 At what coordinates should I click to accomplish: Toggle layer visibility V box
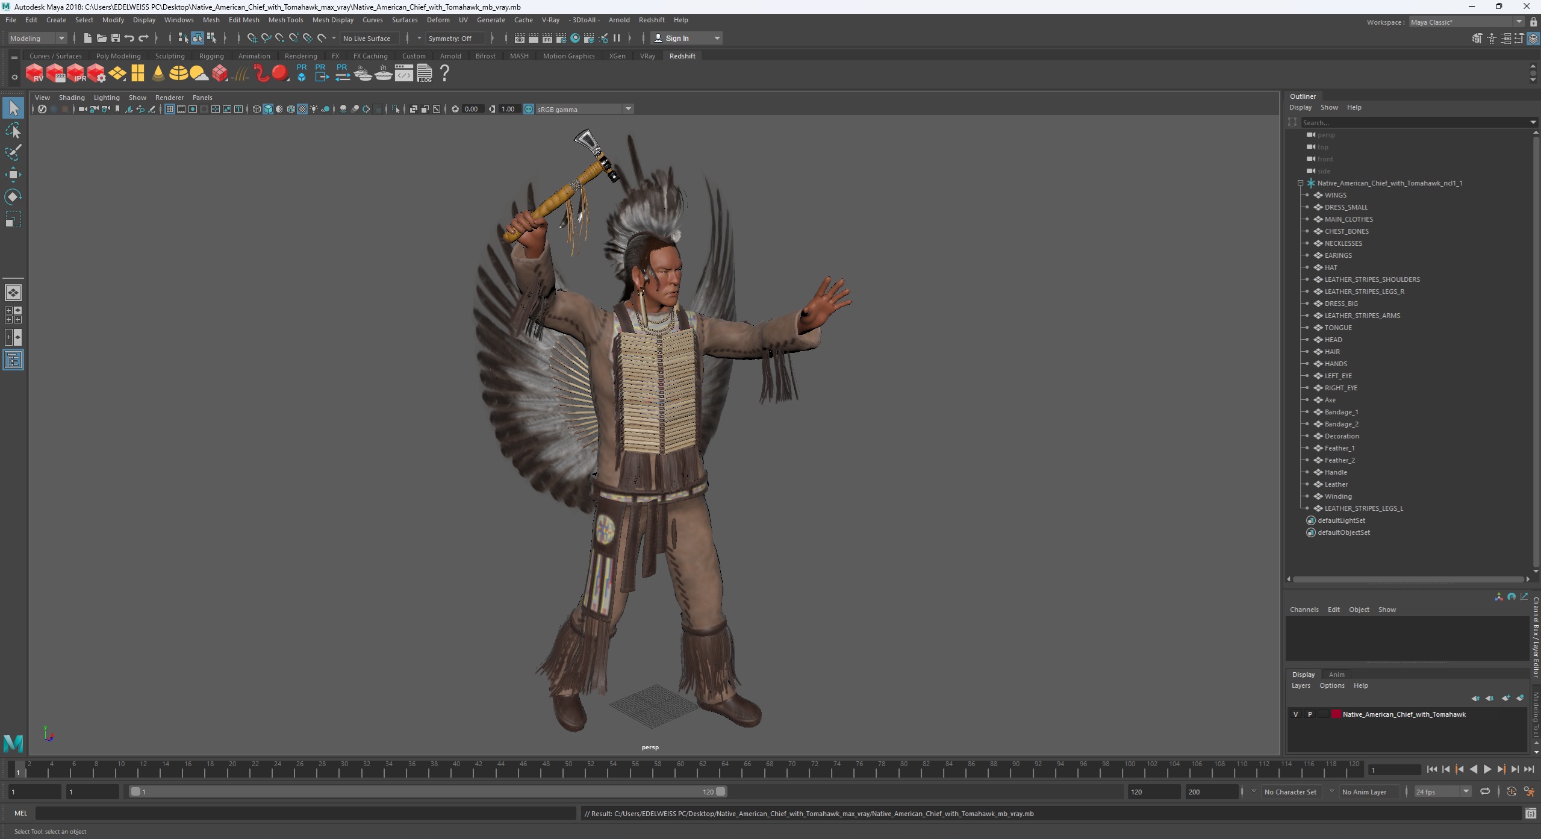1295,714
